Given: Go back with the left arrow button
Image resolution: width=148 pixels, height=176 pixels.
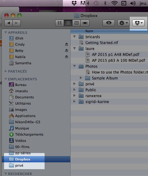Looking at the screenshot, I should point(9,23).
